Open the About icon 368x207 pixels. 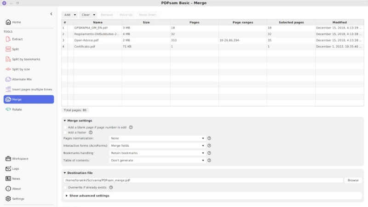tap(8, 189)
